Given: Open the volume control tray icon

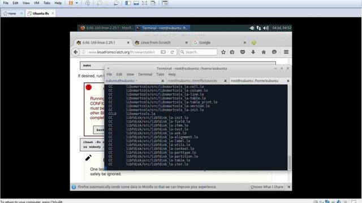Looking at the screenshot, I should coord(266,28).
